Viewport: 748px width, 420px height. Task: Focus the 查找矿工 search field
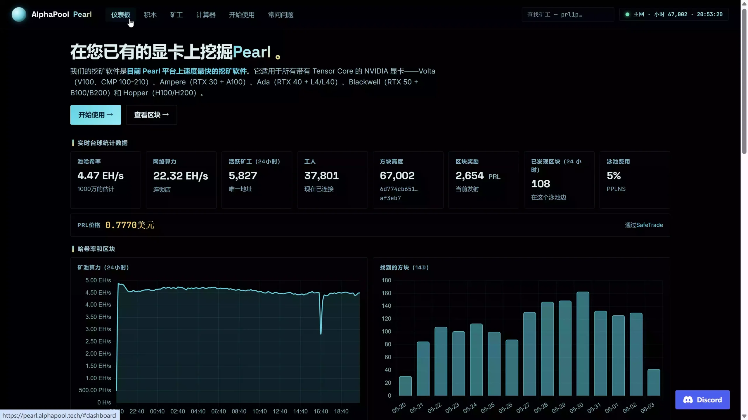568,14
